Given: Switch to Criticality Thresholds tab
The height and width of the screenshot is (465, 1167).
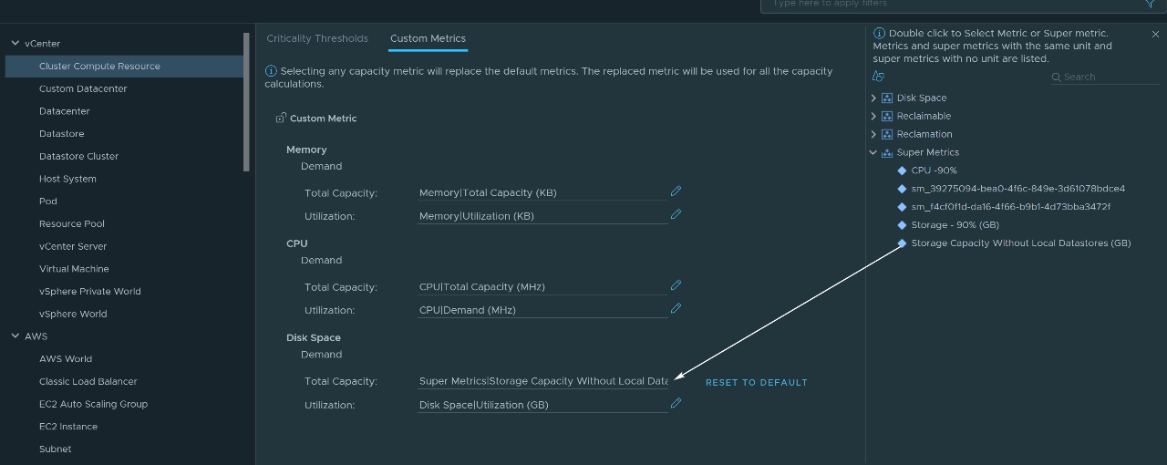Looking at the screenshot, I should coord(317,38).
